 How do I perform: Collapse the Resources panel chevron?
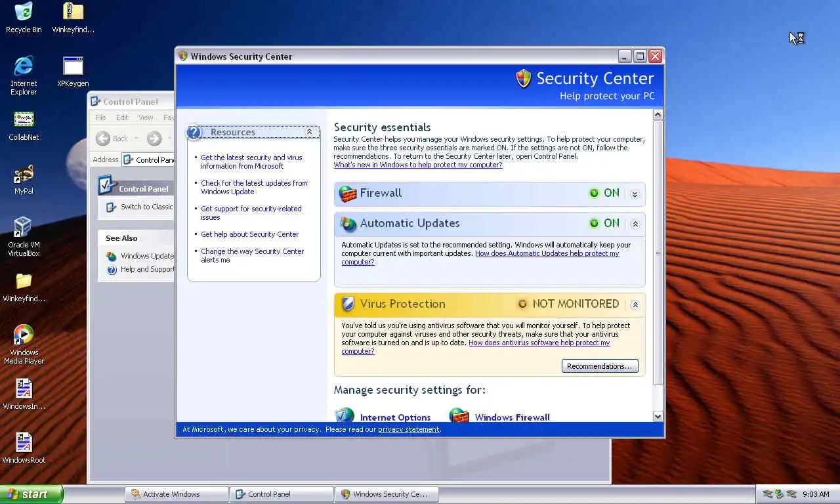pyautogui.click(x=310, y=132)
